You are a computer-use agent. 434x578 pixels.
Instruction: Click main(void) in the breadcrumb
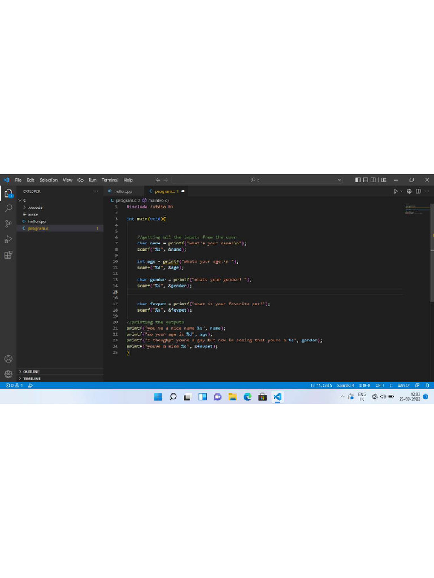[x=158, y=200]
